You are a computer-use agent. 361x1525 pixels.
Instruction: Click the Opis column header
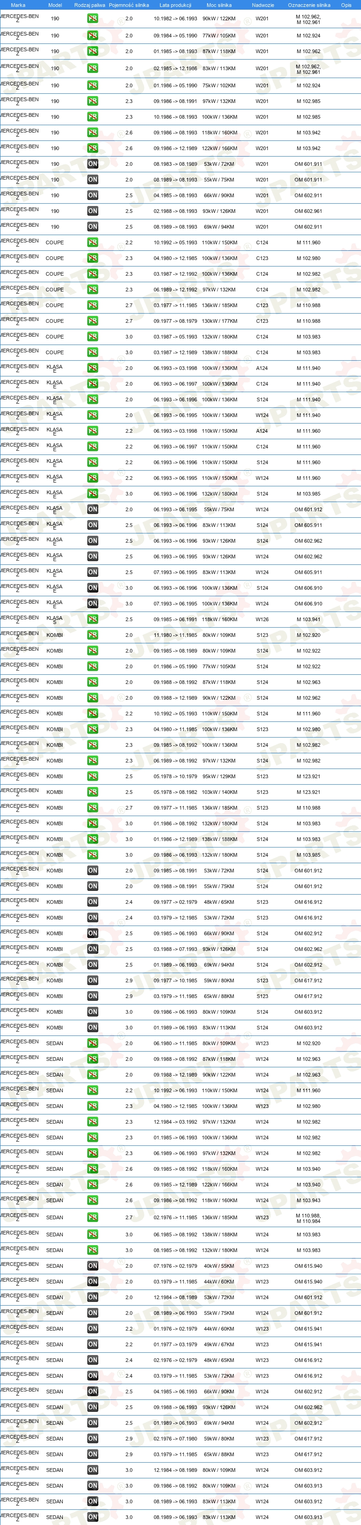(346, 5)
